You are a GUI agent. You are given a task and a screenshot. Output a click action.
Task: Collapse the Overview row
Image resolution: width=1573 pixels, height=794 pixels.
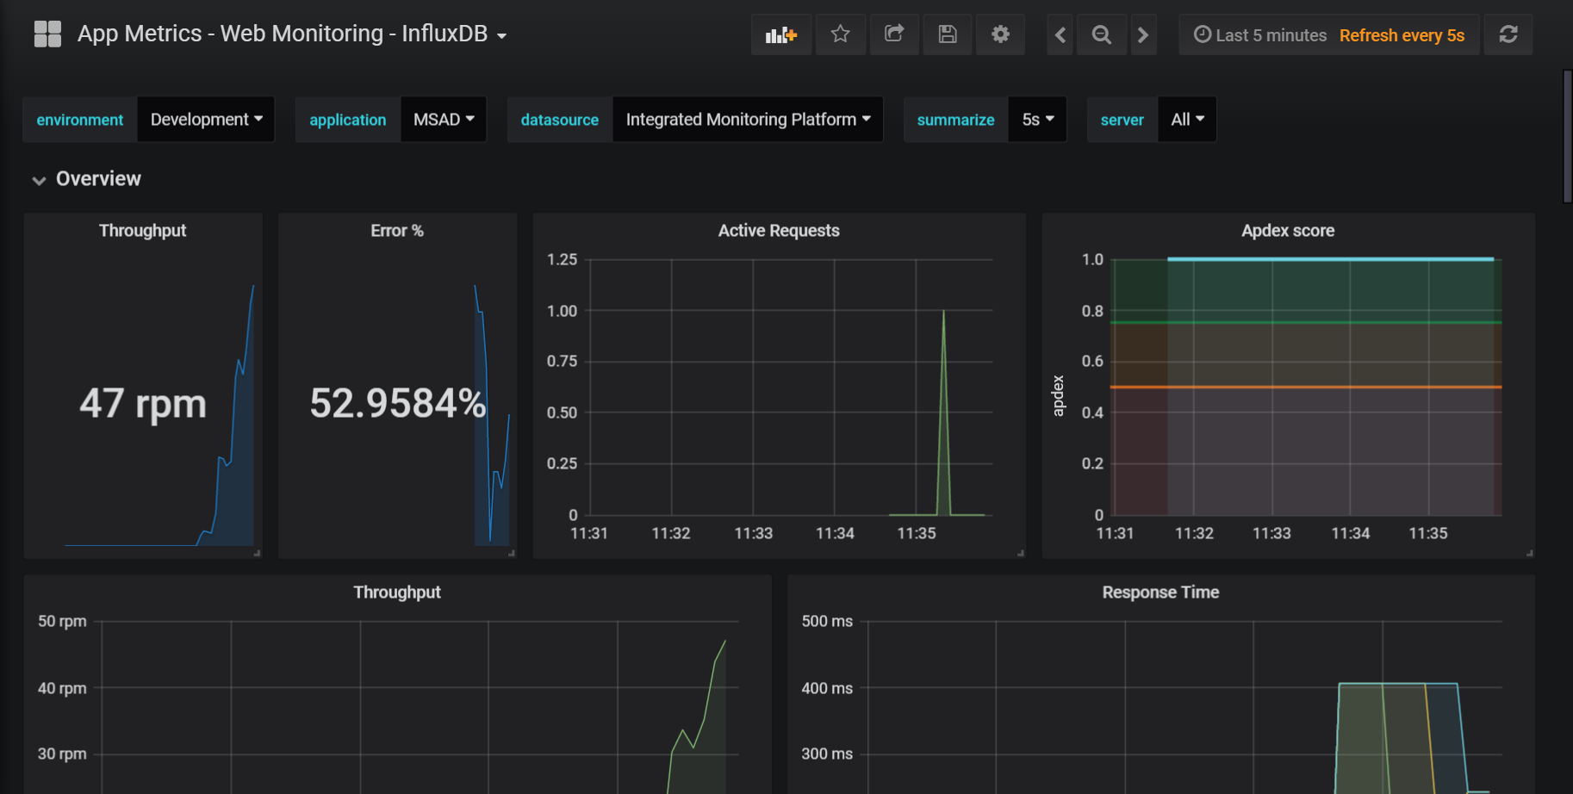(x=86, y=179)
